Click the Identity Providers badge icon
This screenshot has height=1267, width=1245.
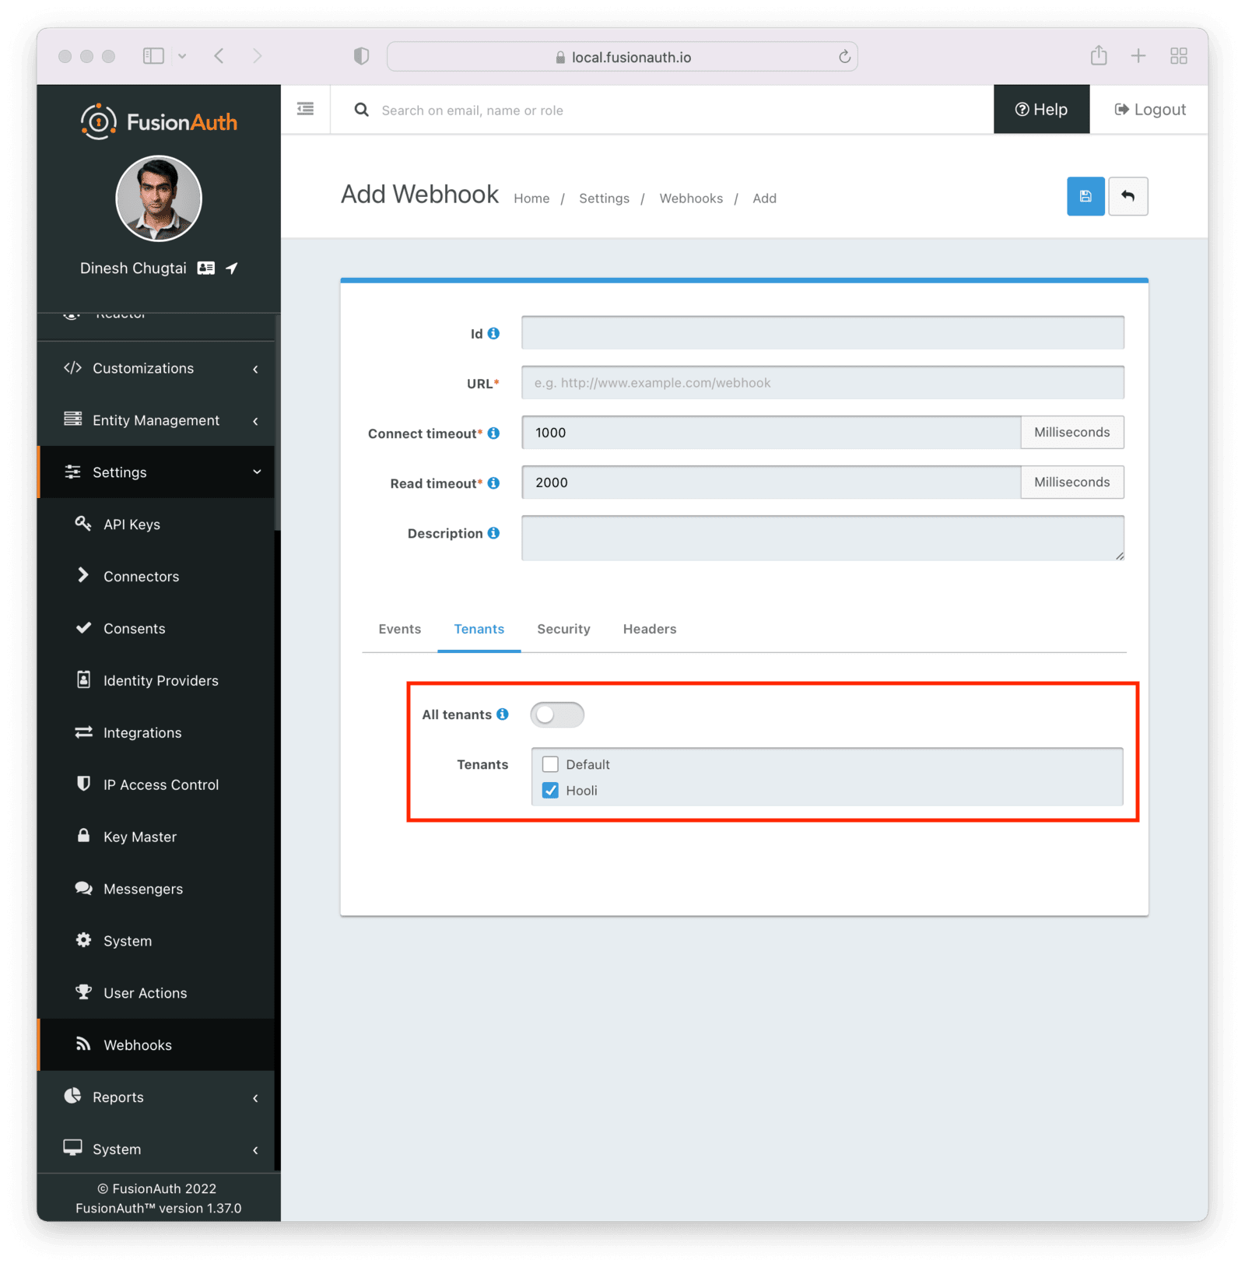[83, 679]
